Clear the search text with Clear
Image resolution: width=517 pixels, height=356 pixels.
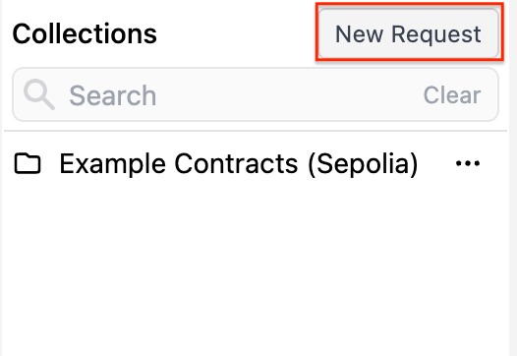pyautogui.click(x=452, y=95)
